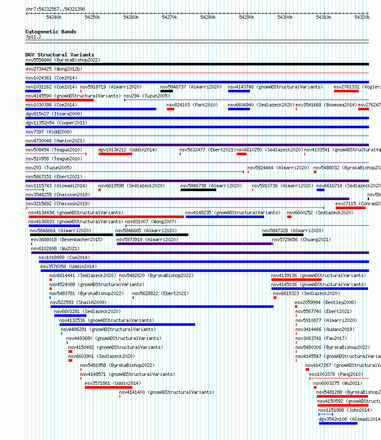Image resolution: width=381 pixels, height=440 pixels.
Task: Open nsv6614441 (Sedlazeck2020) variant label
Action: (x=83, y=275)
